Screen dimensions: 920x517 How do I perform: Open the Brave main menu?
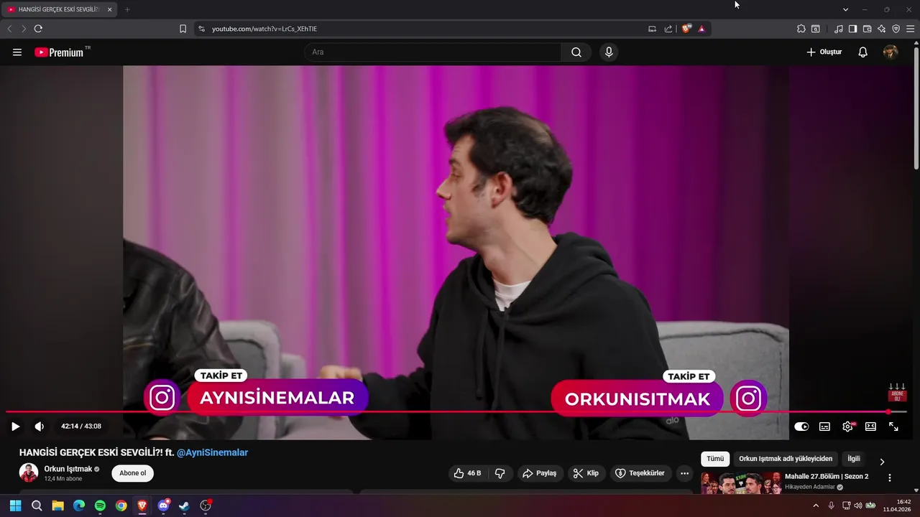[910, 29]
